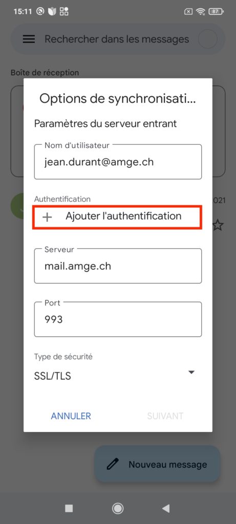Focus the Nom d'utilisateur field
The height and width of the screenshot is (524, 236).
[118, 162]
